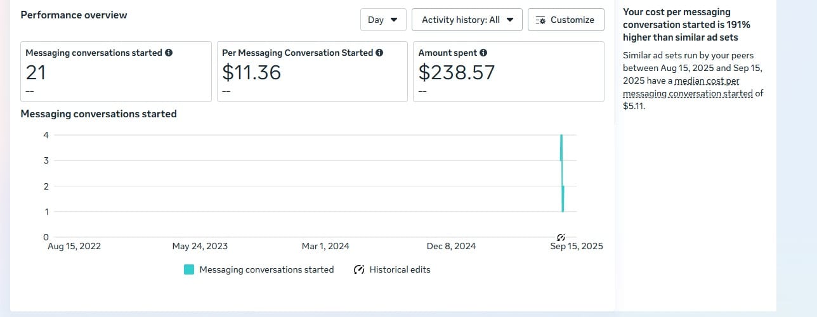Screen dimensions: 817x317
Task: Click the Aug 15, 2022 axis date label
Action: coord(74,246)
